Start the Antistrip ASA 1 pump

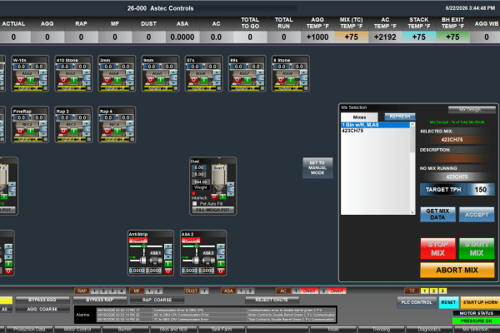click(168, 264)
